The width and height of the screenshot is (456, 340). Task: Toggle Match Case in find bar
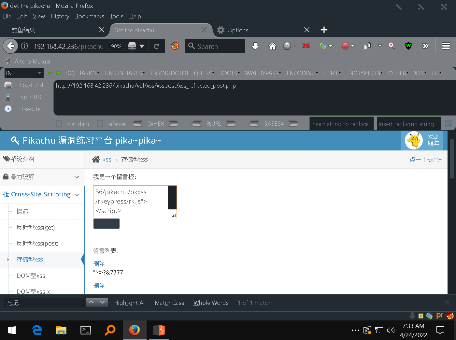(x=169, y=303)
